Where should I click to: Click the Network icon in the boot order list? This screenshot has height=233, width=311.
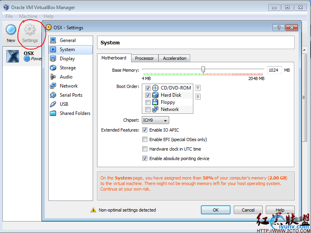155,109
